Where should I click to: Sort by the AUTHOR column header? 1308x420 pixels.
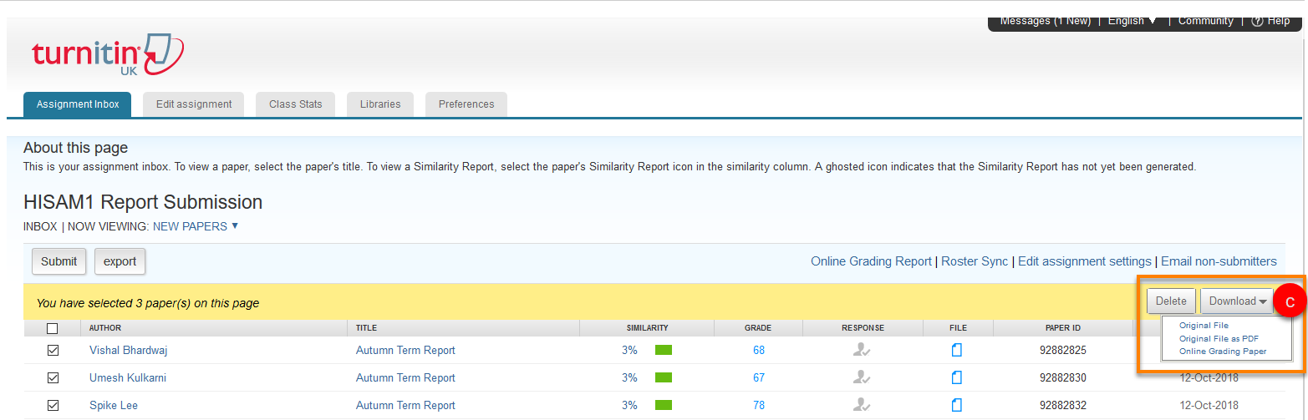point(105,328)
